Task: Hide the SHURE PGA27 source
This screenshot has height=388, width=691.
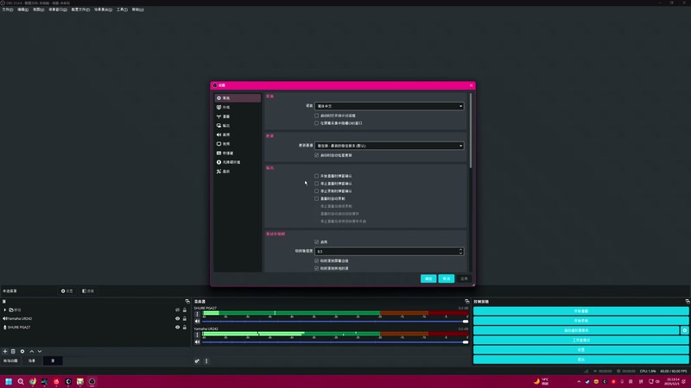Action: click(x=178, y=328)
